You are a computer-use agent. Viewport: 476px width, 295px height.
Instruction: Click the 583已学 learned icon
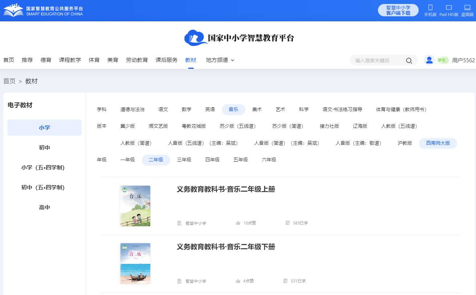click(288, 223)
